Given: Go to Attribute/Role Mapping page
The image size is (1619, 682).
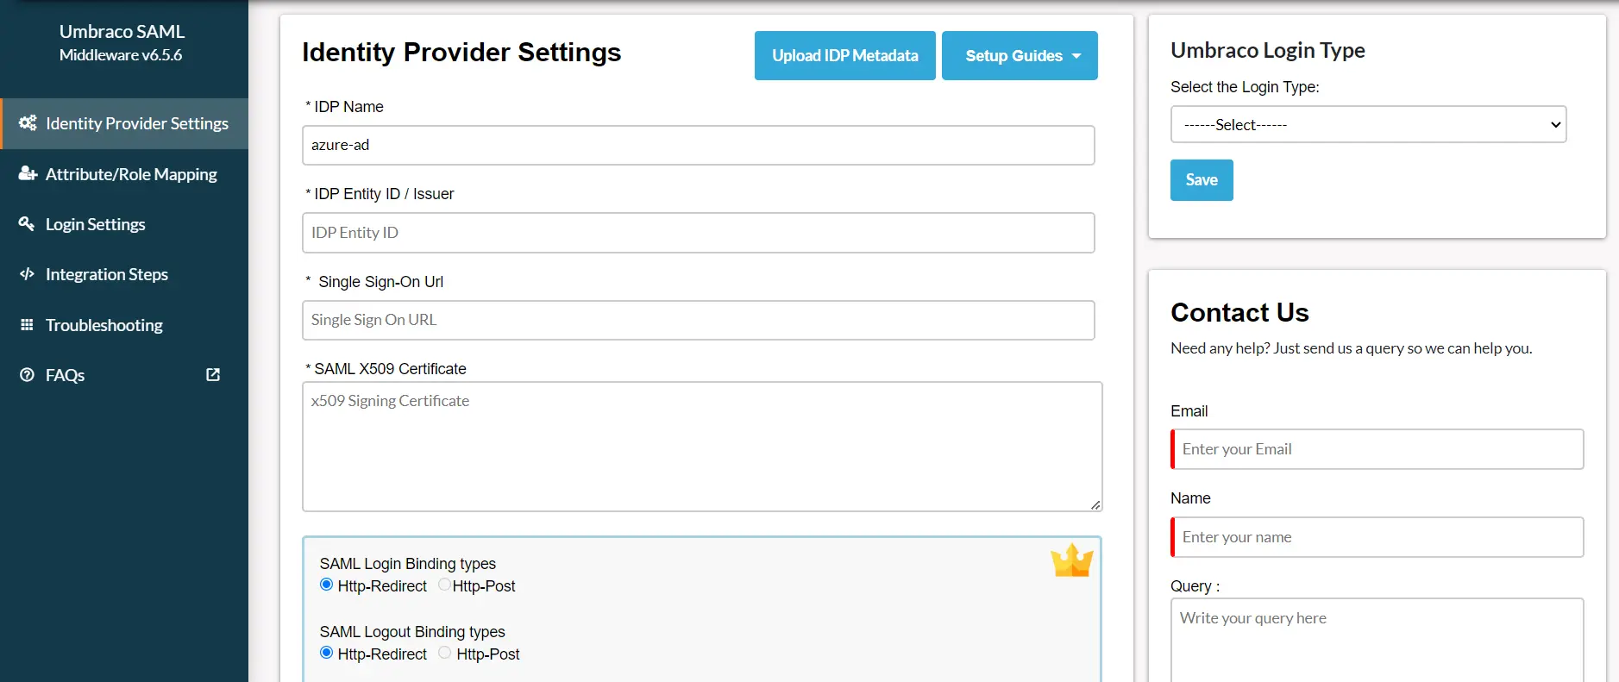Looking at the screenshot, I should [124, 174].
